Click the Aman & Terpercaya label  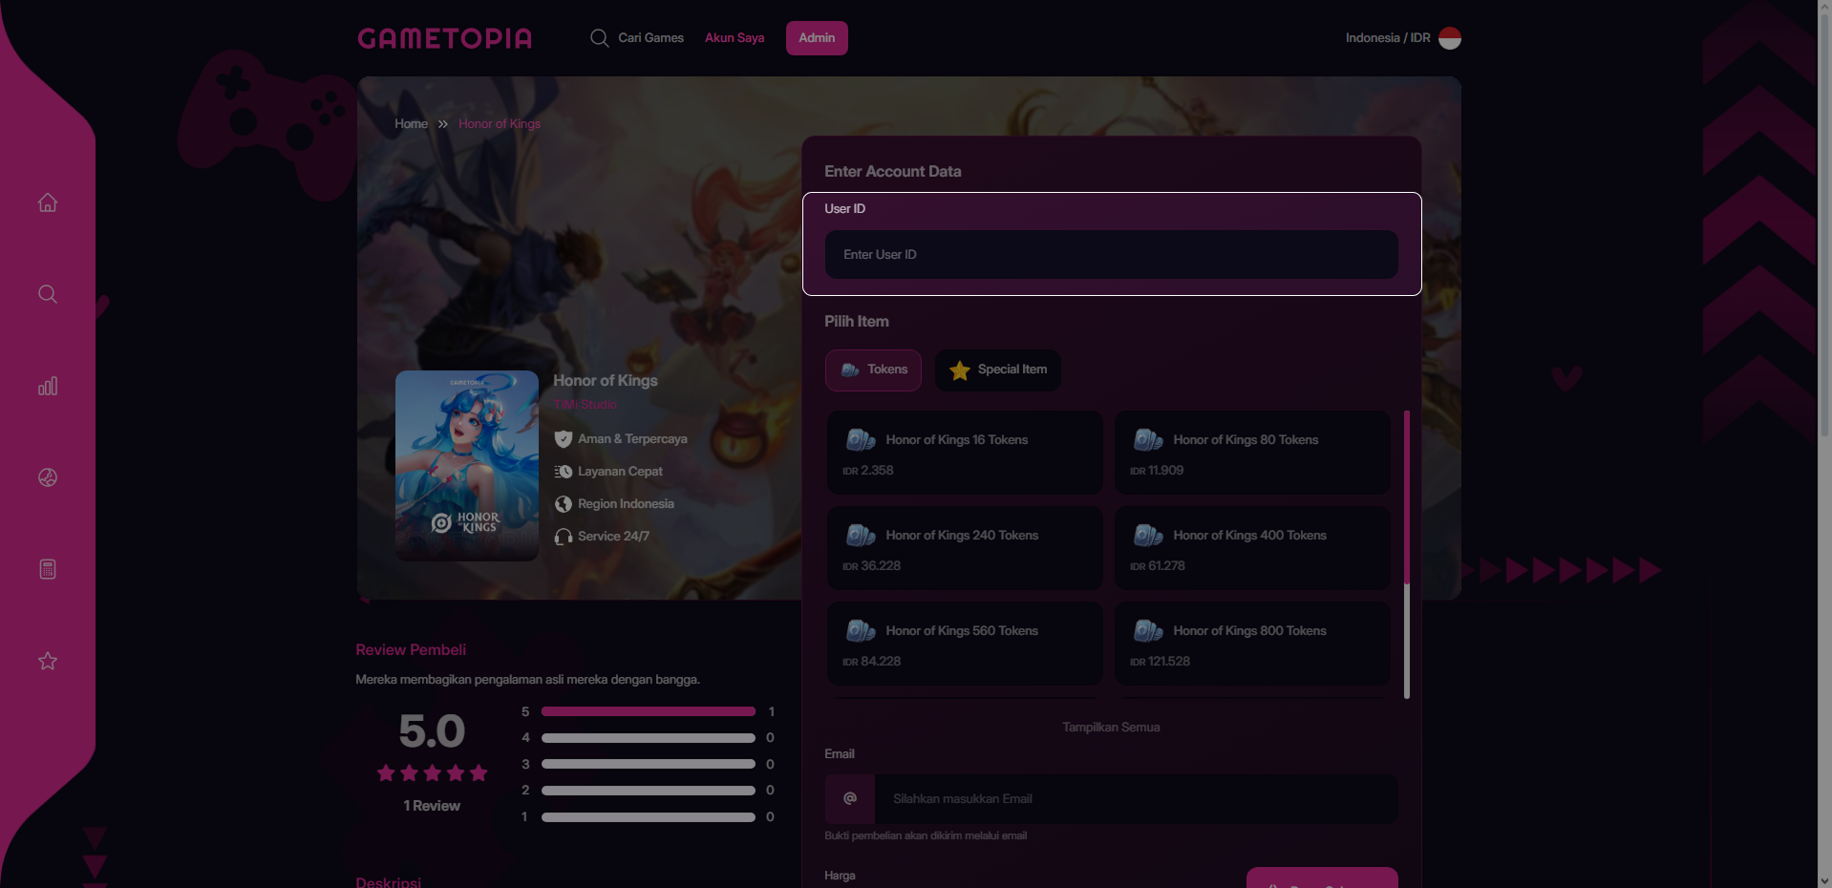632,439
